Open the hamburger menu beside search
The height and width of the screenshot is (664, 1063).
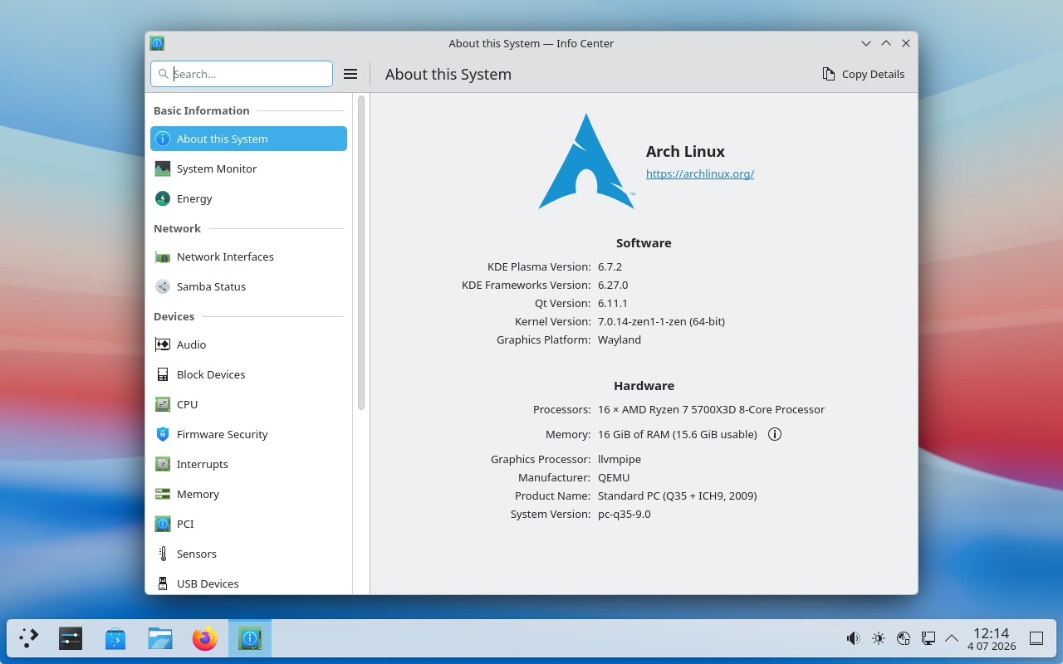[350, 74]
